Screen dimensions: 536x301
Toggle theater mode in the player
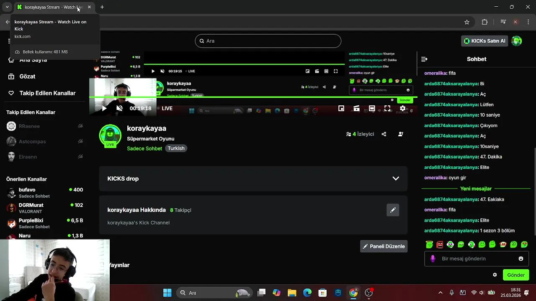click(x=372, y=108)
